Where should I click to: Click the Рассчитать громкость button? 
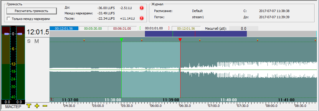point(32,11)
